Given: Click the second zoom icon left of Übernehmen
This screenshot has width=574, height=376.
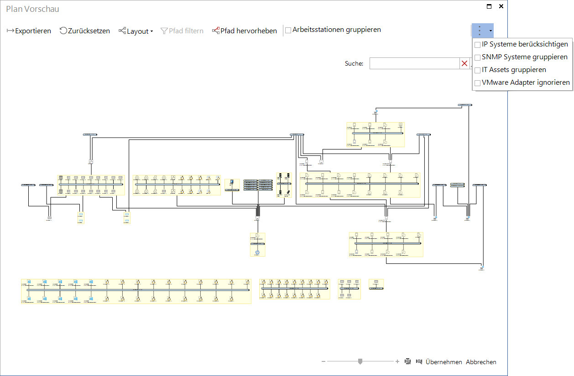Looking at the screenshot, I should click(x=419, y=361).
